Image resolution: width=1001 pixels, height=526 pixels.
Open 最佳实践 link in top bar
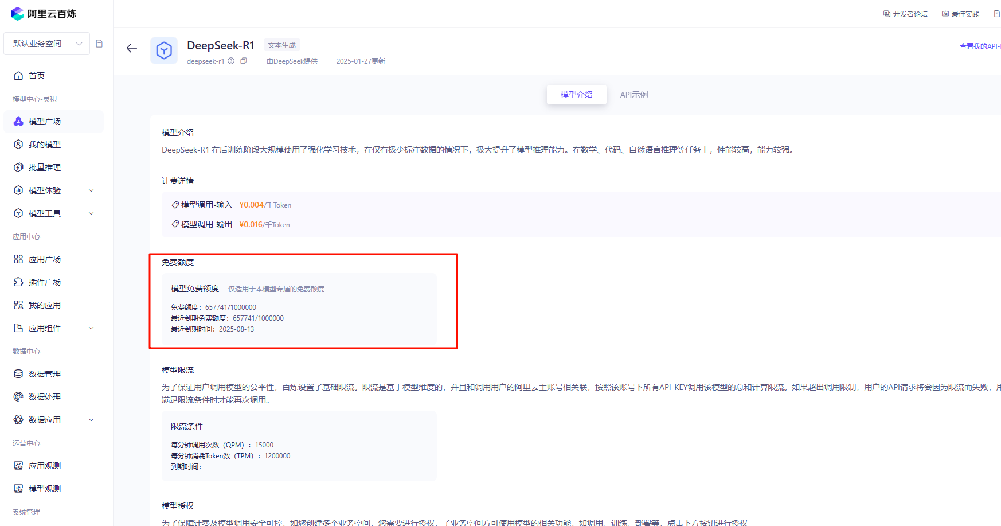[x=961, y=14]
